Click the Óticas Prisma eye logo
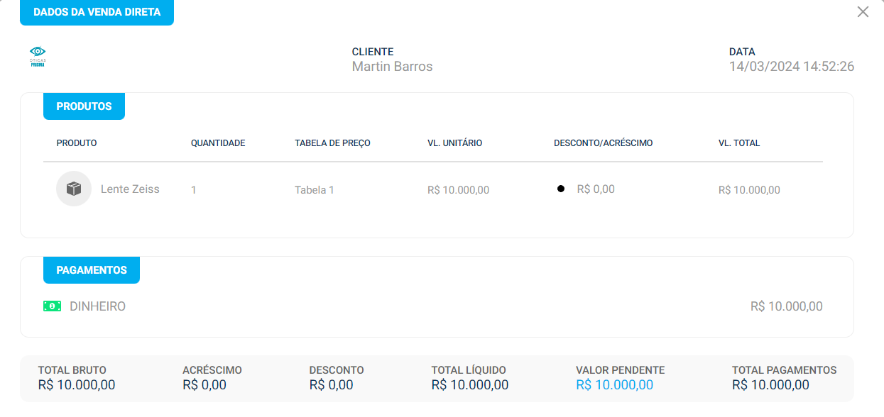Image resolution: width=884 pixels, height=417 pixels. [x=38, y=56]
